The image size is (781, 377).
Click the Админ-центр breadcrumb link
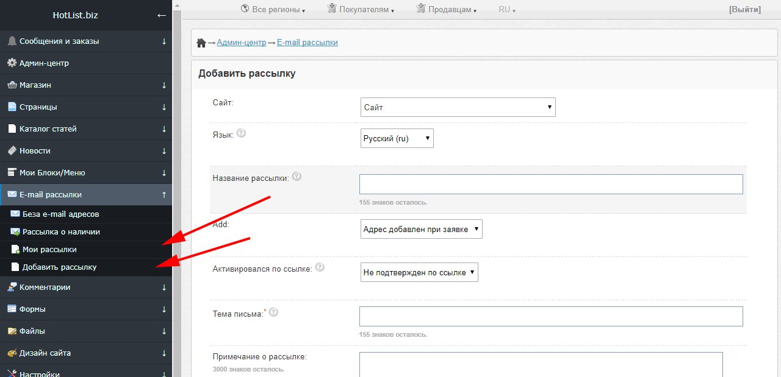tap(242, 43)
